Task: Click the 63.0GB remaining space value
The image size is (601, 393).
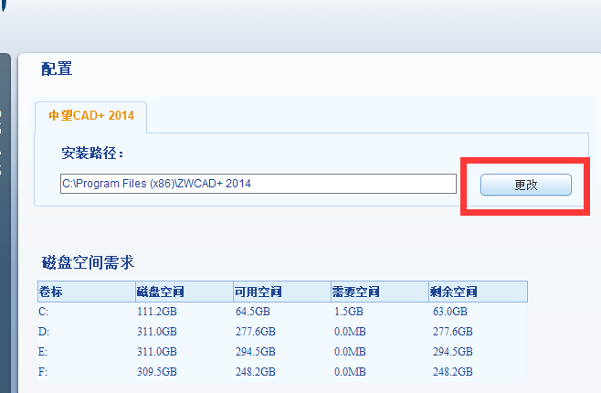Action: 450,312
